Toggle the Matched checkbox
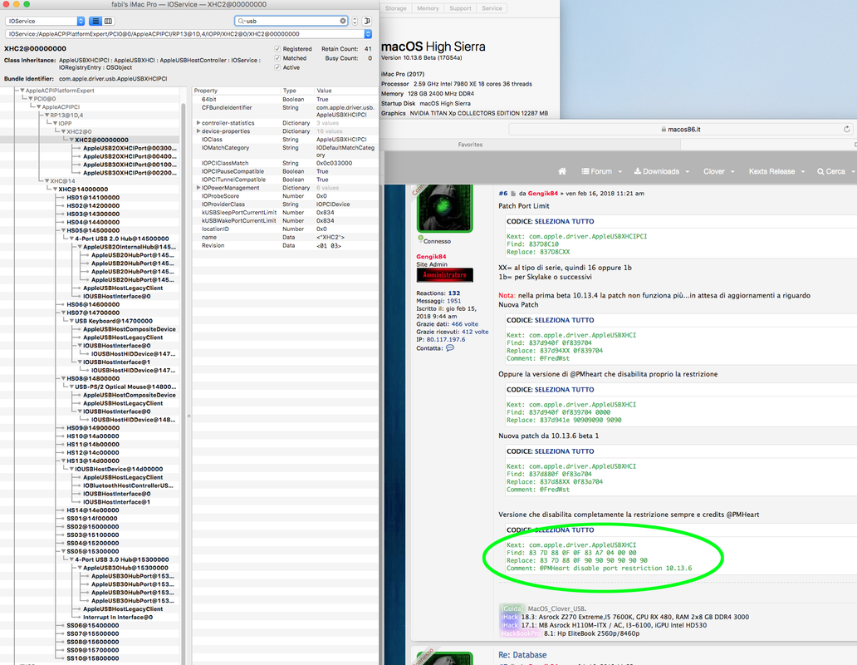Screen dimensions: 857x665 click(277, 58)
